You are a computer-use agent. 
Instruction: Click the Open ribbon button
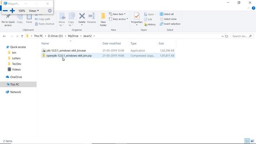point(150,14)
